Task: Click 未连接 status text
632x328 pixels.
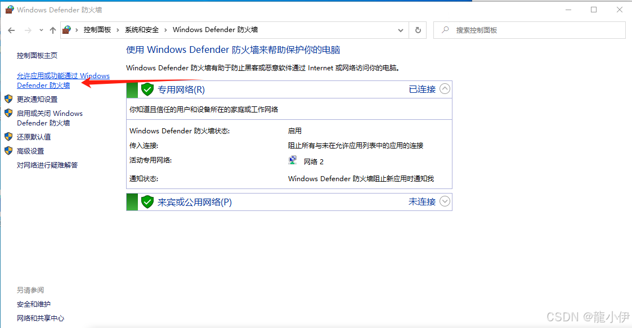Action: pos(422,201)
